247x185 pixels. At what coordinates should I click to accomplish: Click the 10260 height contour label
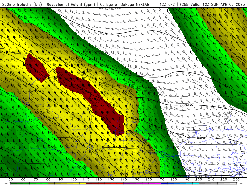tap(188, 105)
